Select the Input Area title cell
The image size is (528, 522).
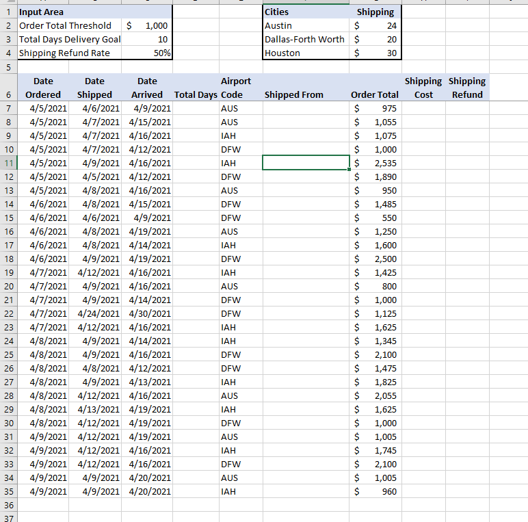click(41, 12)
